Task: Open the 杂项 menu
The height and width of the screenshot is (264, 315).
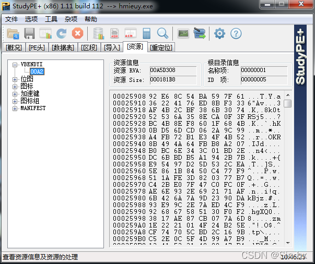Action: pyautogui.click(x=71, y=19)
